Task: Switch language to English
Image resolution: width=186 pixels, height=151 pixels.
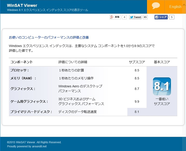Action: tap(175, 7)
